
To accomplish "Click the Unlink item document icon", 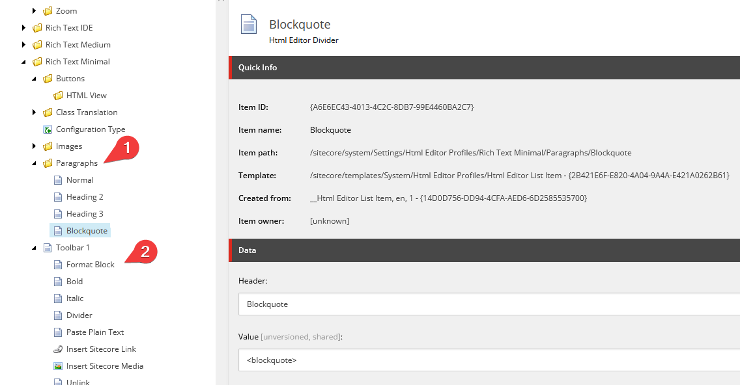I will [58, 382].
